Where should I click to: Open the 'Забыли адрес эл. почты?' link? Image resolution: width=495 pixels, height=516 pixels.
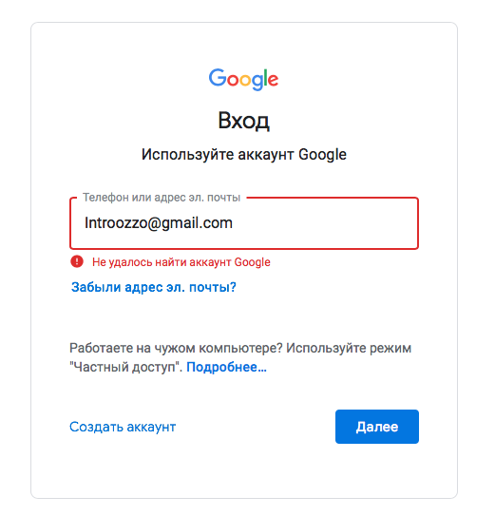coord(154,287)
